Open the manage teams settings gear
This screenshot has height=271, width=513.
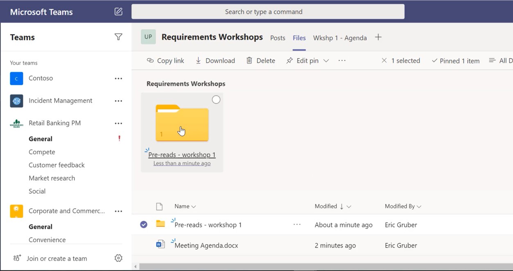click(x=118, y=258)
